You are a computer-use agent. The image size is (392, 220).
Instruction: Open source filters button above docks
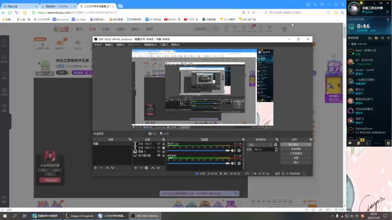(164, 133)
